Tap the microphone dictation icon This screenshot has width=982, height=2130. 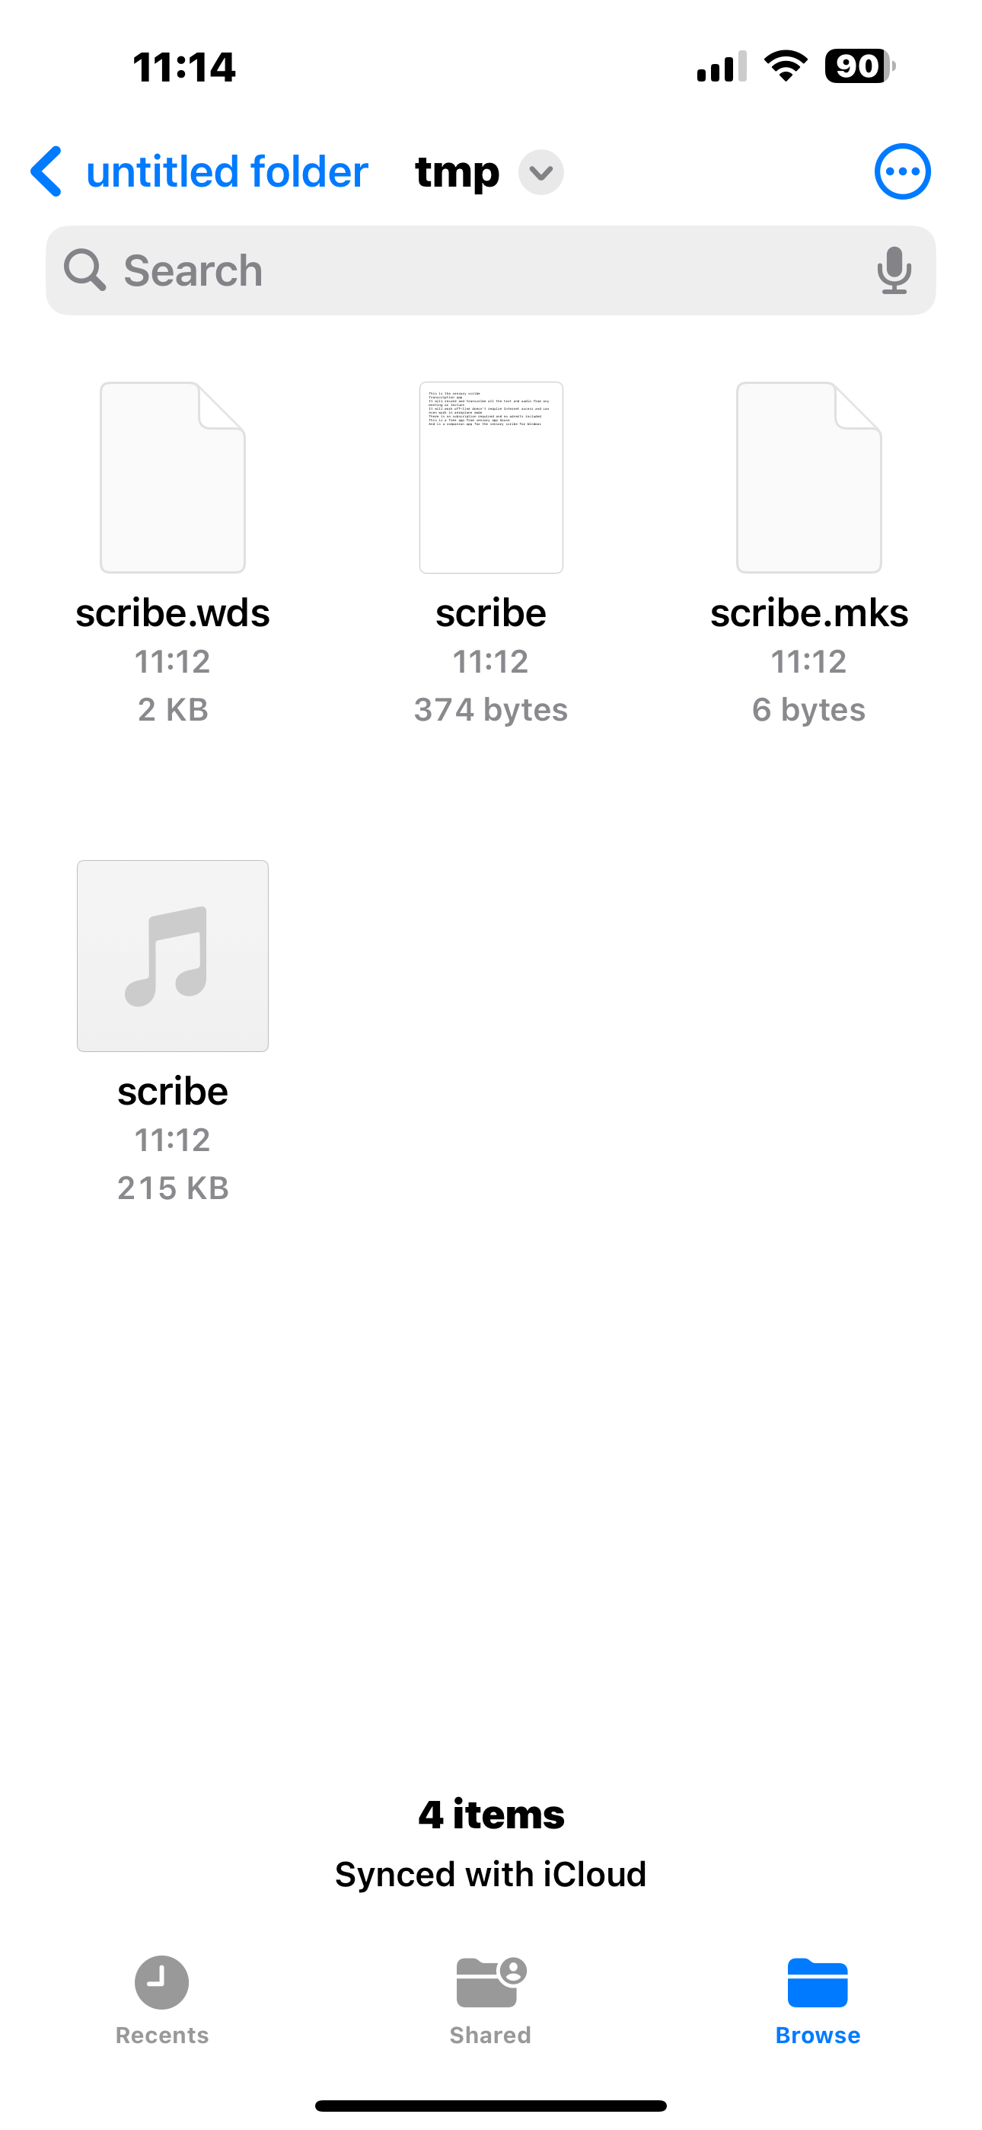click(894, 270)
